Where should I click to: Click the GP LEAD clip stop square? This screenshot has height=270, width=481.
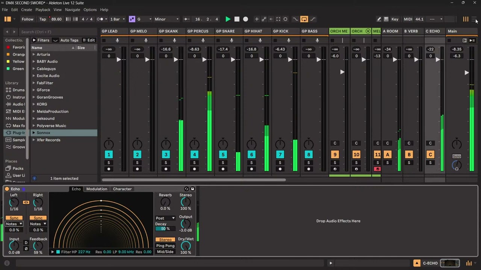[104, 40]
